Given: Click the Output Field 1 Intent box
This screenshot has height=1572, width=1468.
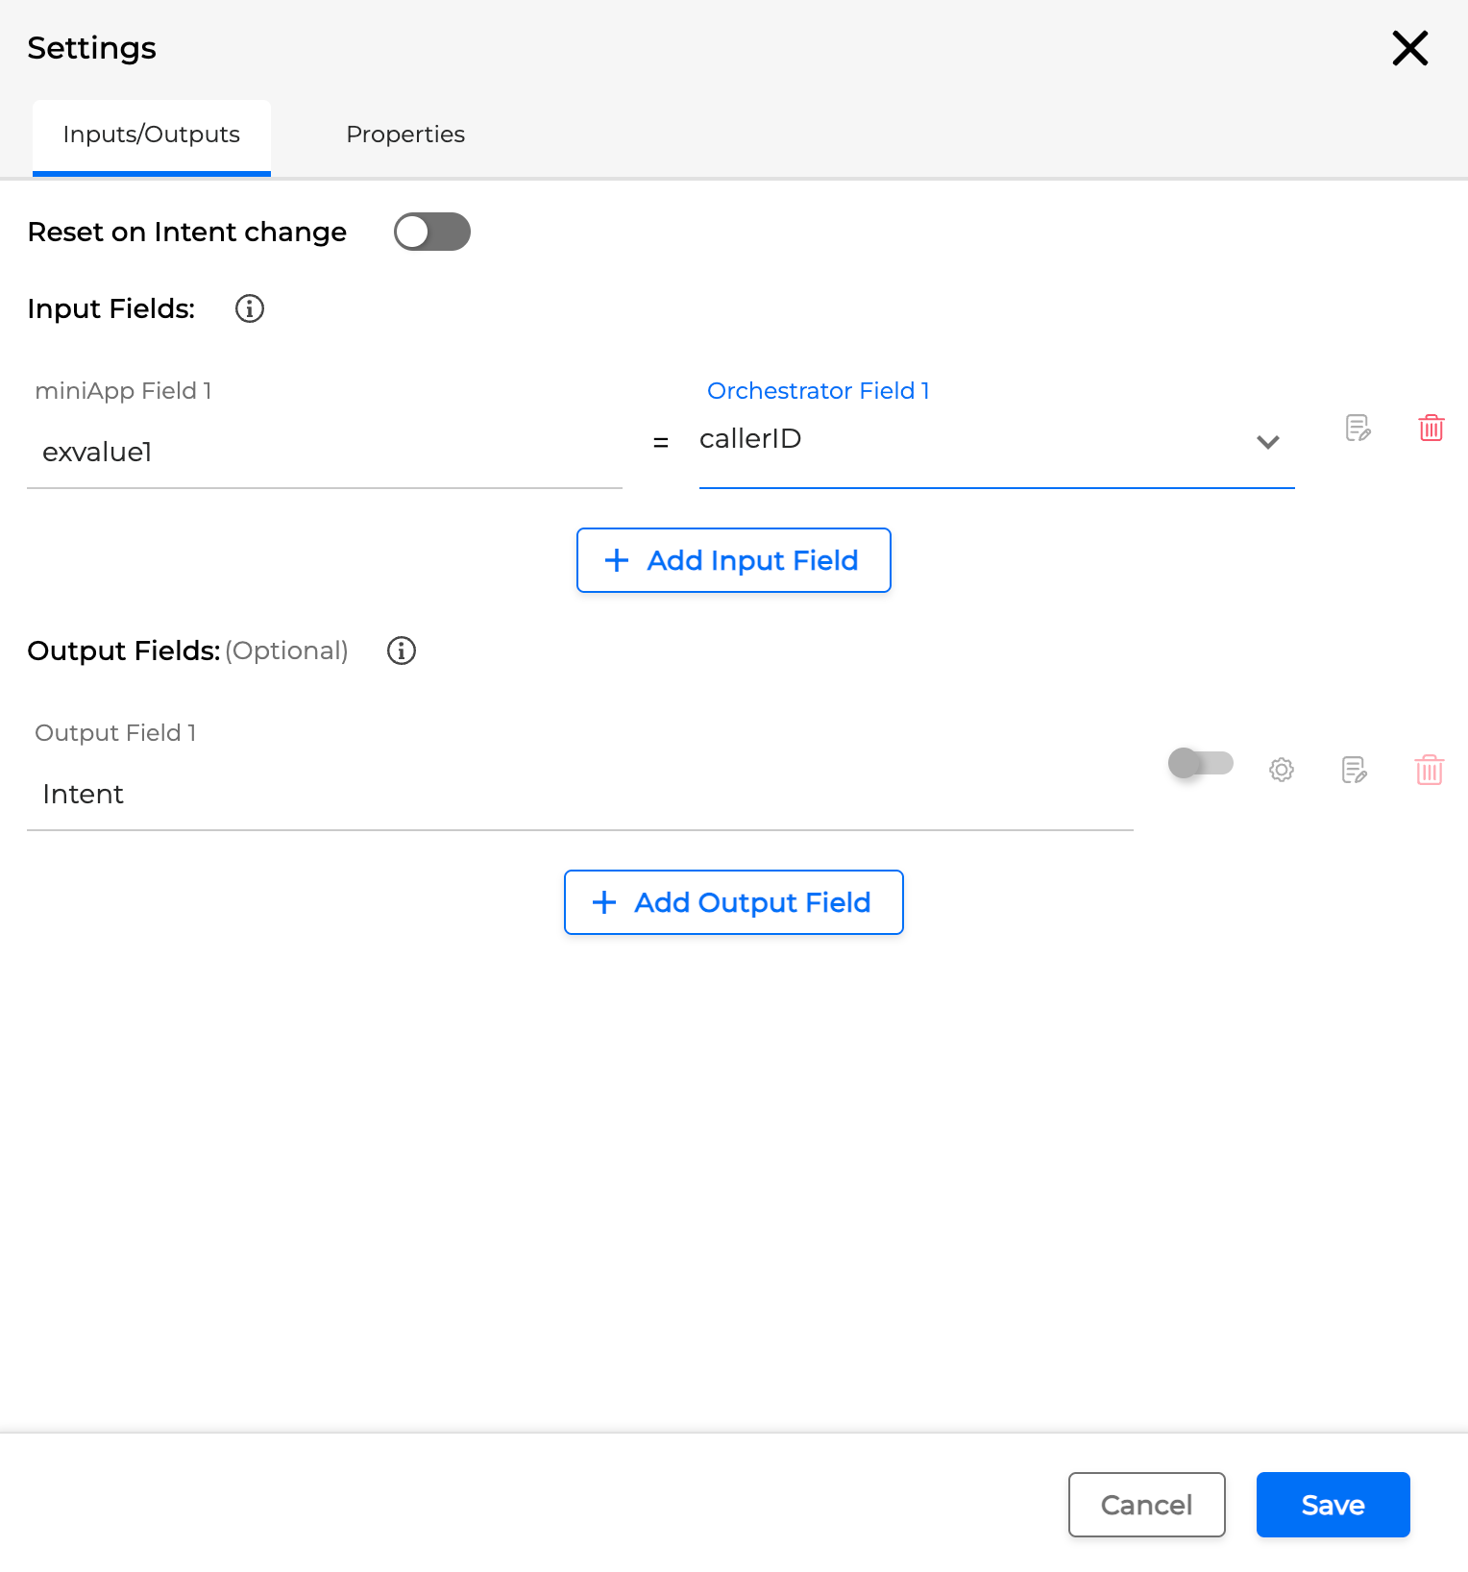Looking at the screenshot, I should [x=580, y=794].
